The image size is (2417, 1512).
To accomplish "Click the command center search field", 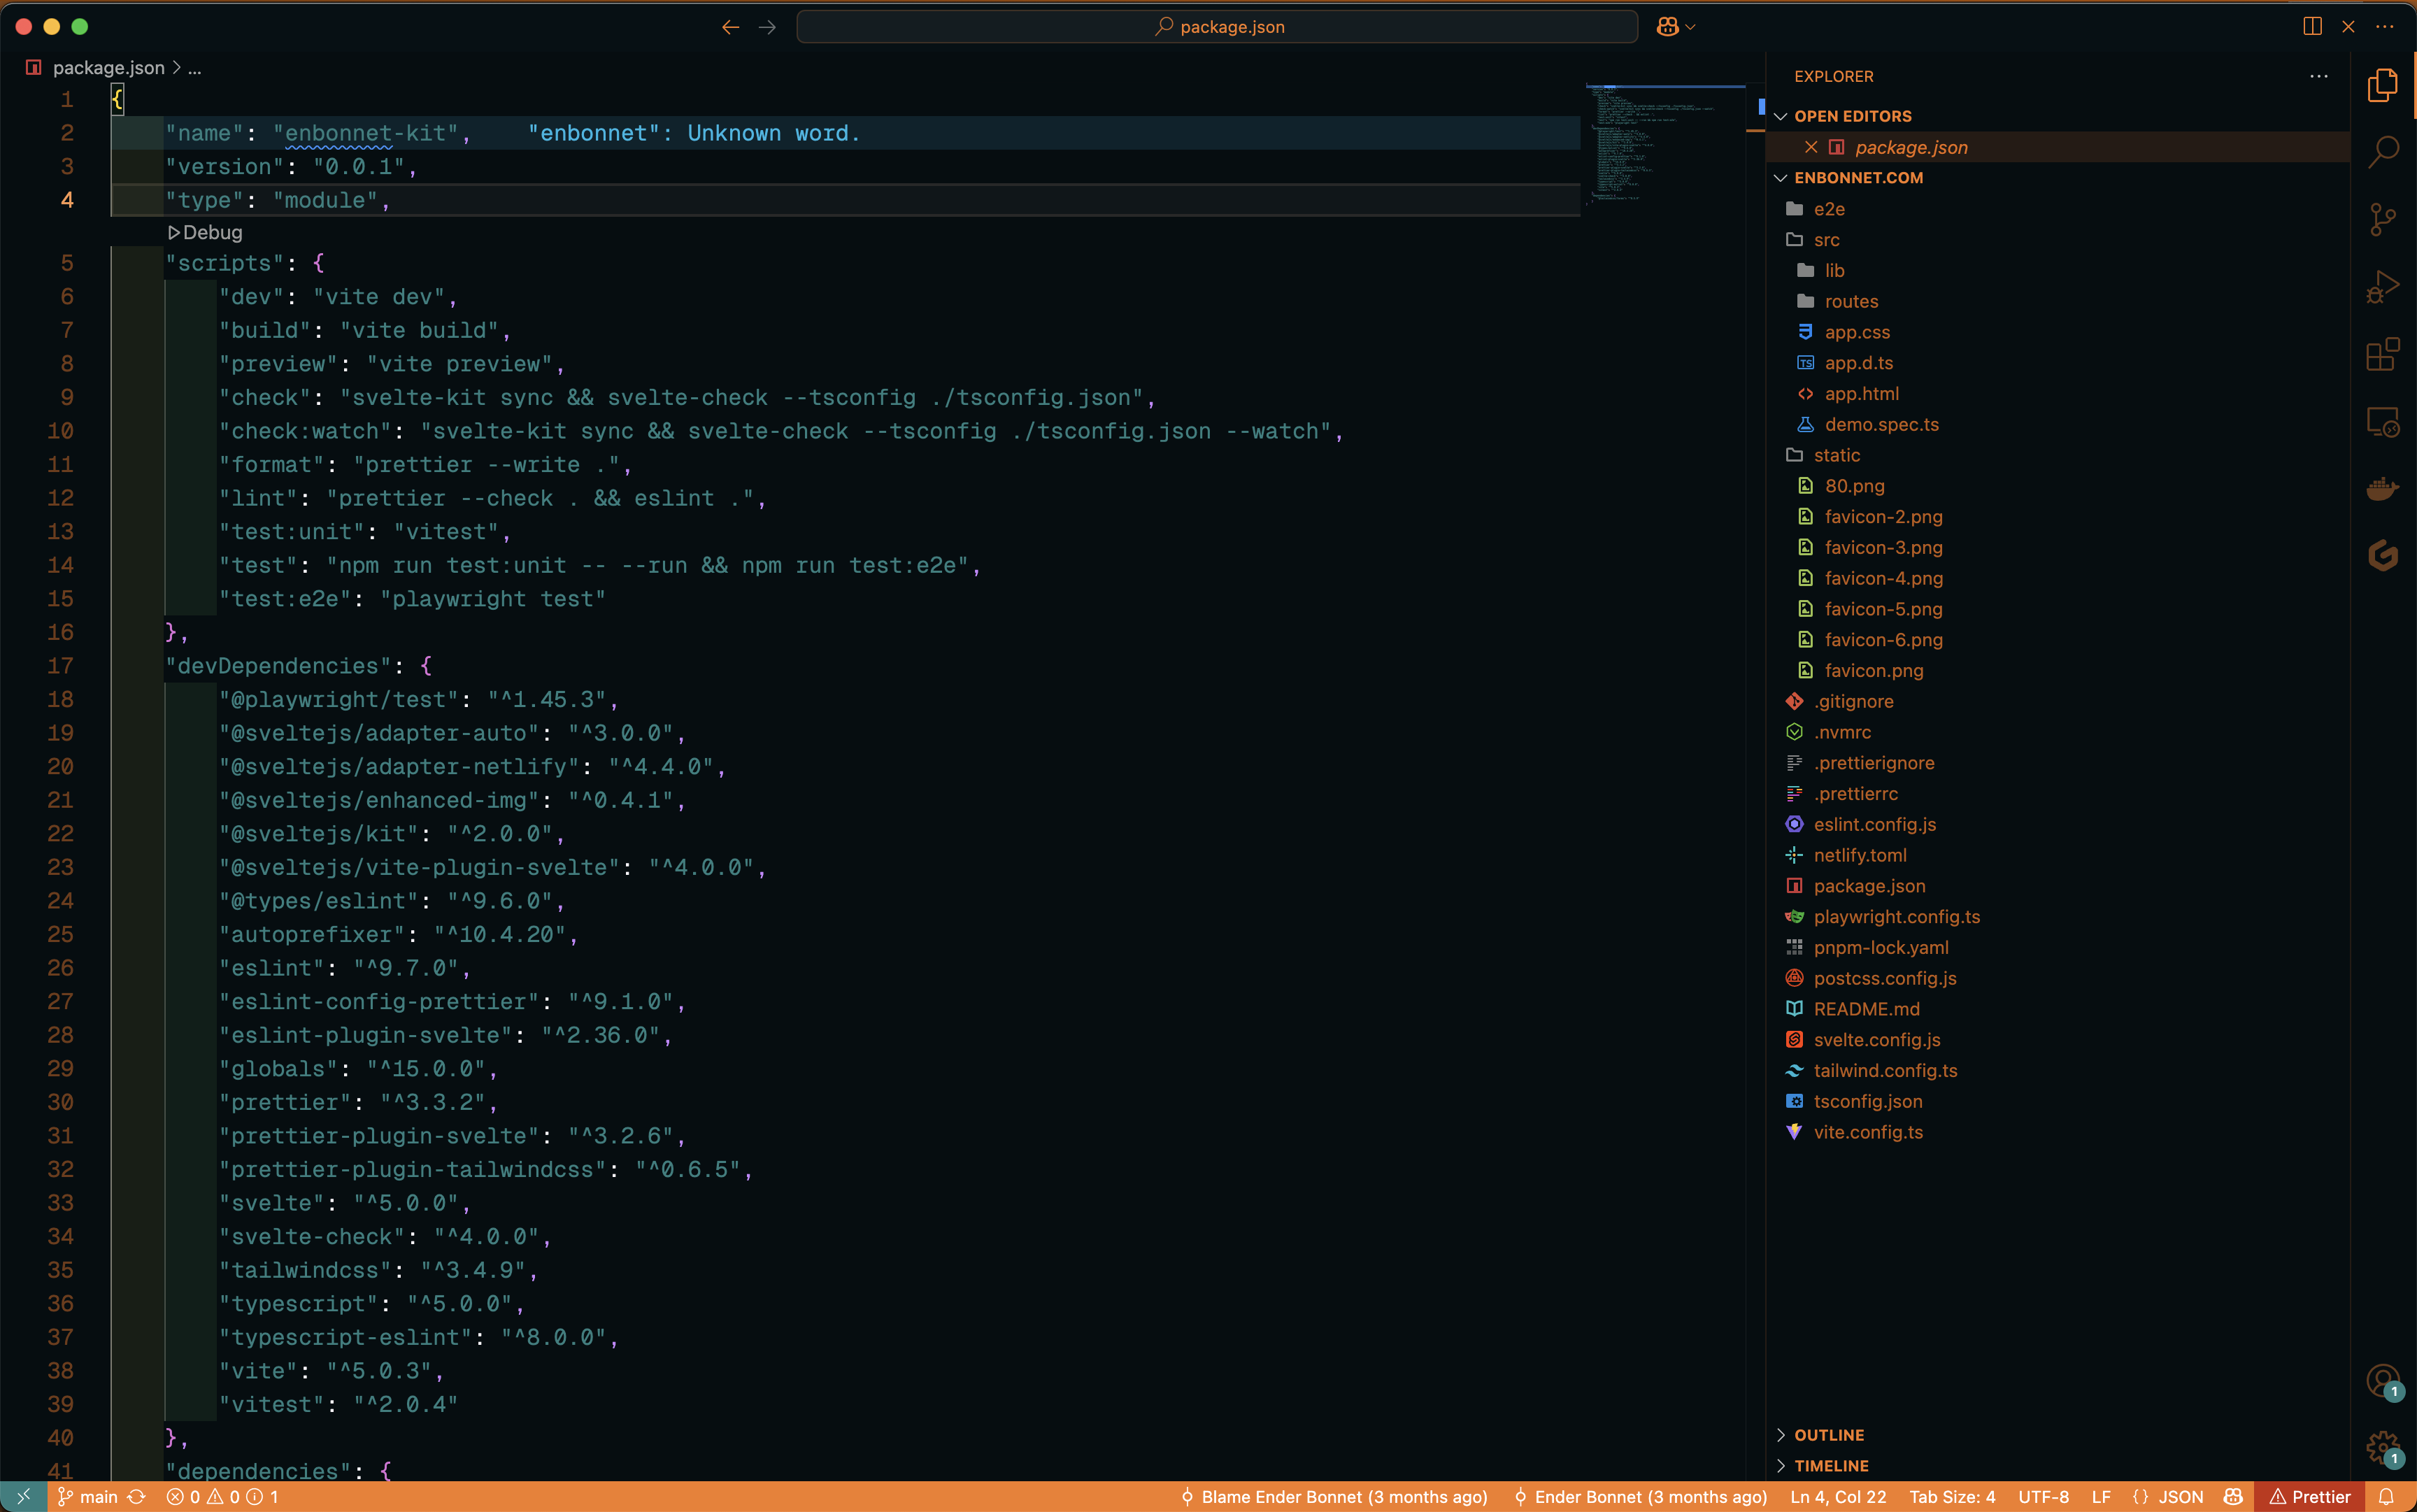I will pos(1217,27).
